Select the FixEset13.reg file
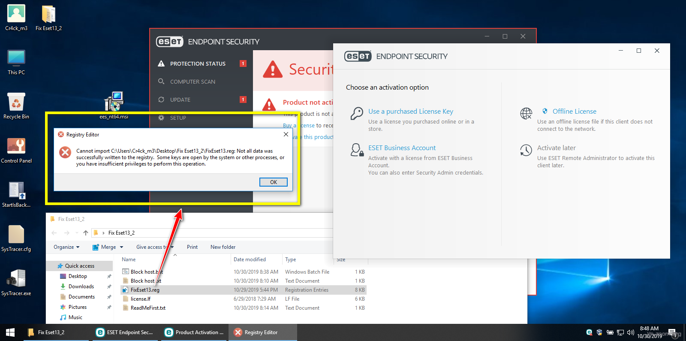Screen dimensions: 686x341 [145, 290]
